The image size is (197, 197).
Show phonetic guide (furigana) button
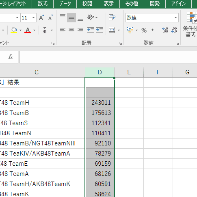point(45,30)
